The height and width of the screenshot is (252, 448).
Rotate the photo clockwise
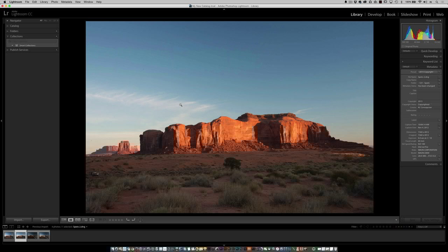coord(134,219)
